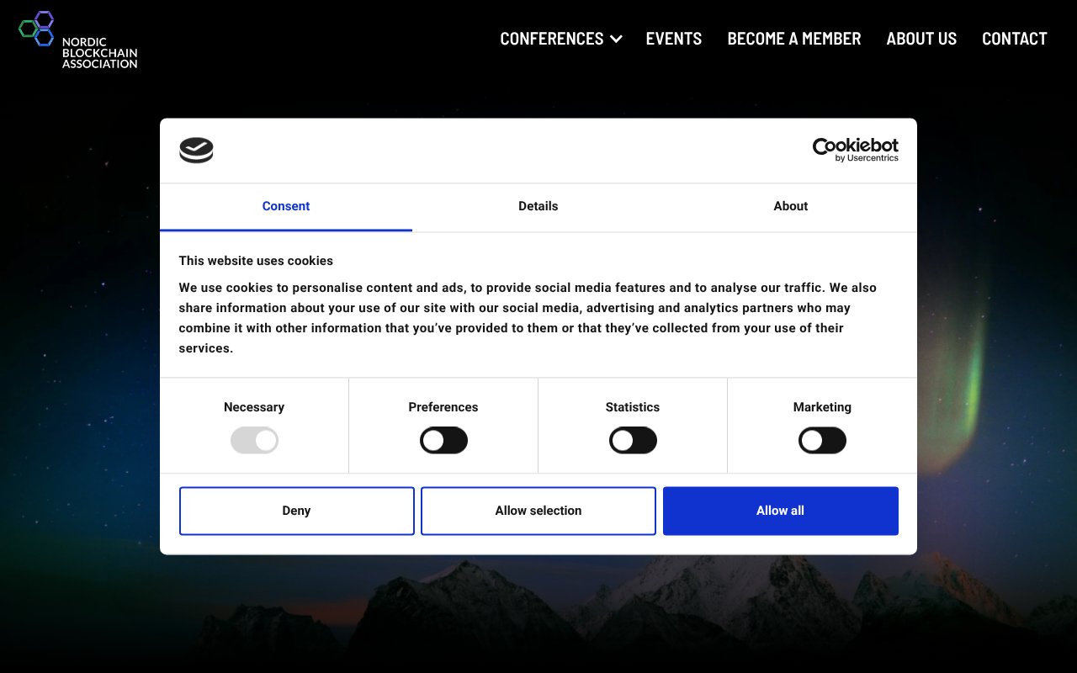Navigate to Become a Member
Screen dimensions: 1077x673
(793, 39)
